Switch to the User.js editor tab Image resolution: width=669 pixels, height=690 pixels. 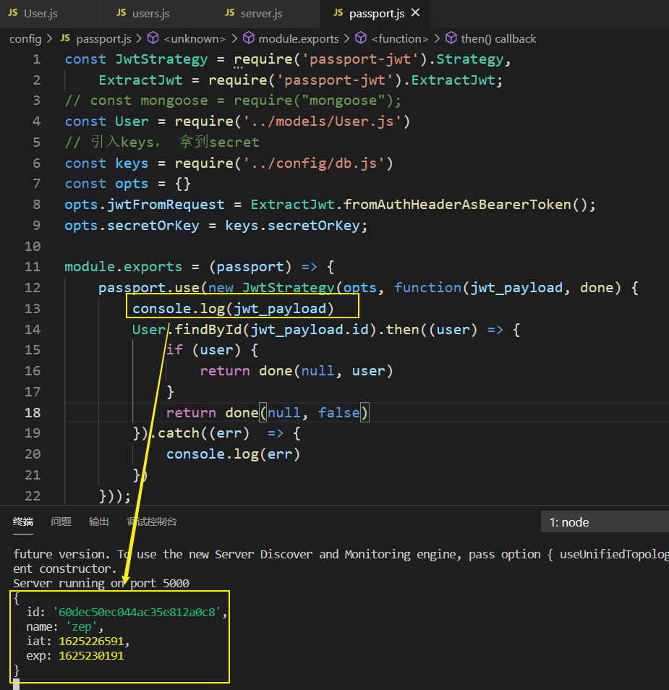click(x=51, y=14)
